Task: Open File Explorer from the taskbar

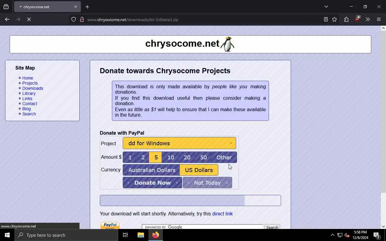Action: pyautogui.click(x=141, y=235)
